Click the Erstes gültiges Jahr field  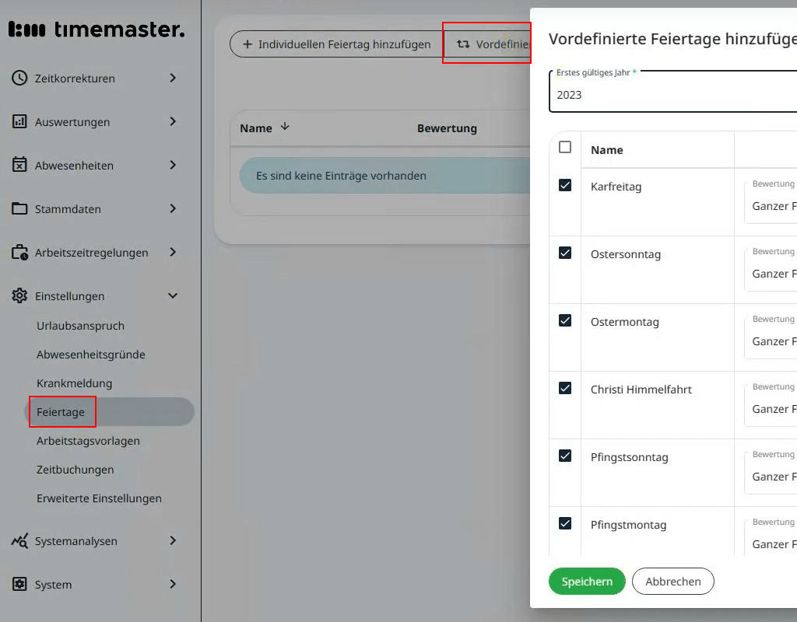[x=669, y=95]
